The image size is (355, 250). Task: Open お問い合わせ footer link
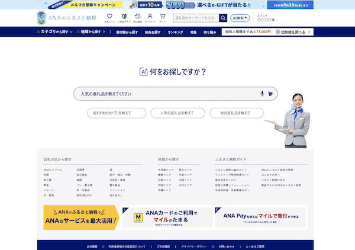tap(227, 246)
